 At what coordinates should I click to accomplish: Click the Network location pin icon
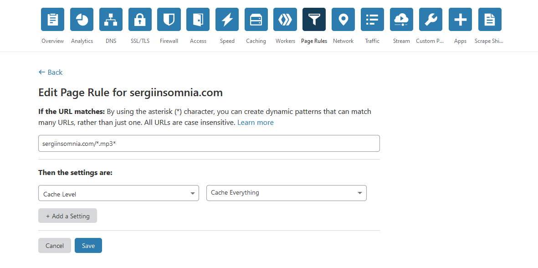(343, 20)
